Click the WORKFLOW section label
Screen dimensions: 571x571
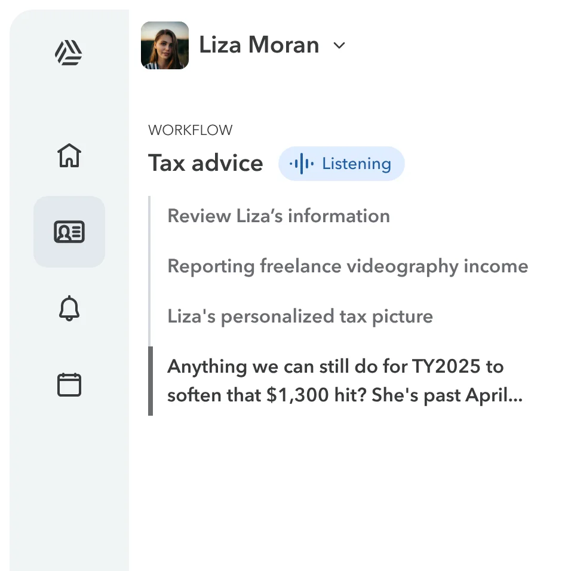[x=190, y=130]
